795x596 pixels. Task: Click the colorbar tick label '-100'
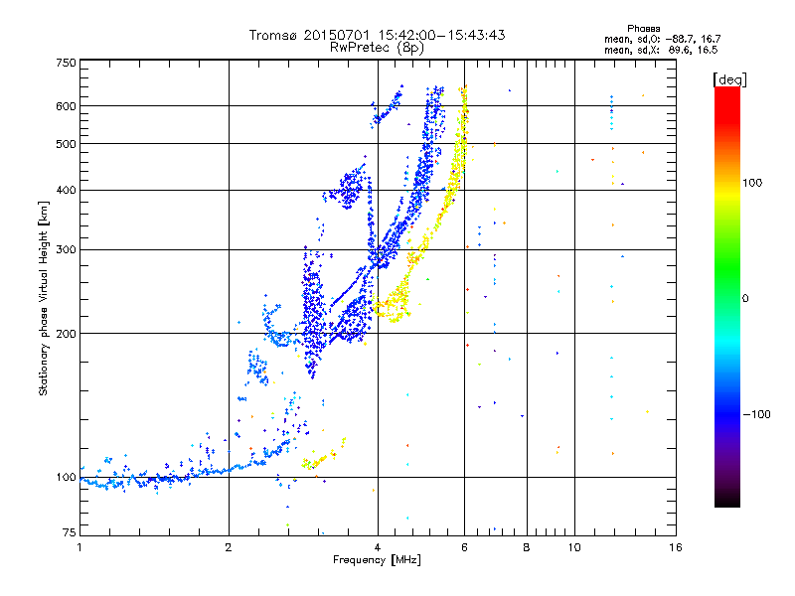click(x=757, y=414)
